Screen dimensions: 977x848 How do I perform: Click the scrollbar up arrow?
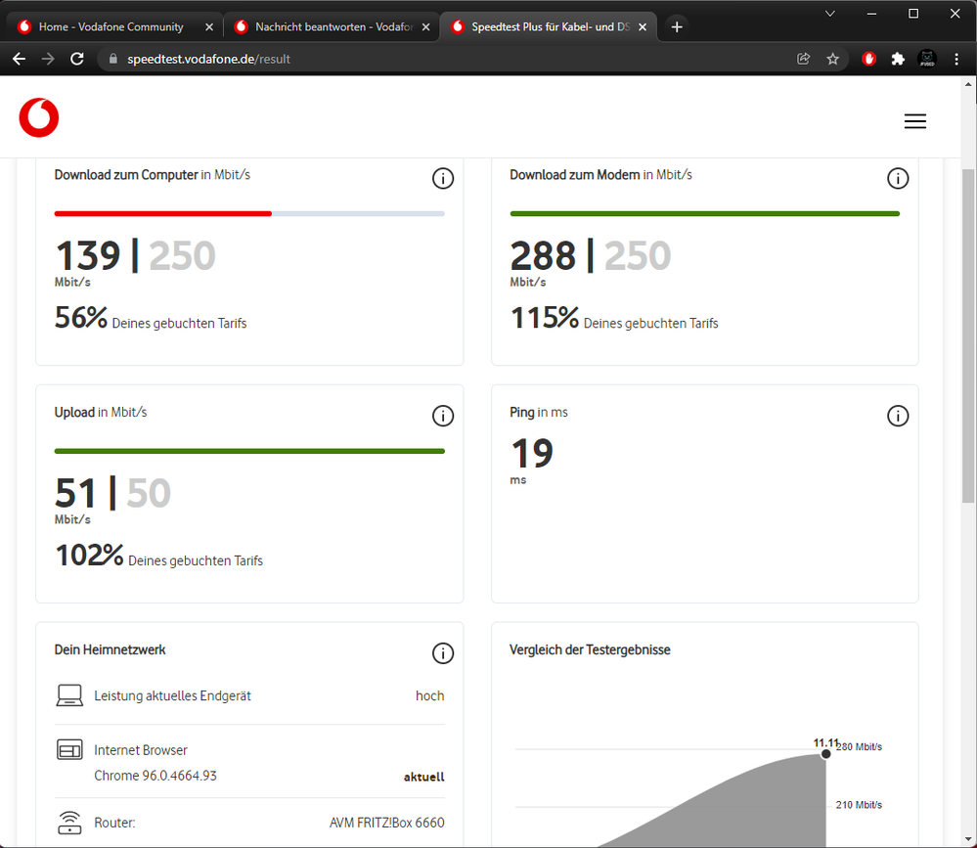pyautogui.click(x=967, y=84)
